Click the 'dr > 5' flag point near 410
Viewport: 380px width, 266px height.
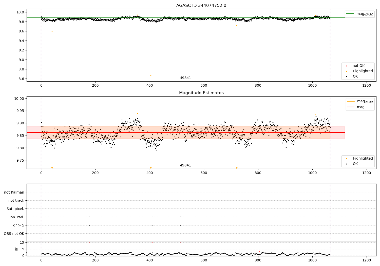[x=153, y=225]
